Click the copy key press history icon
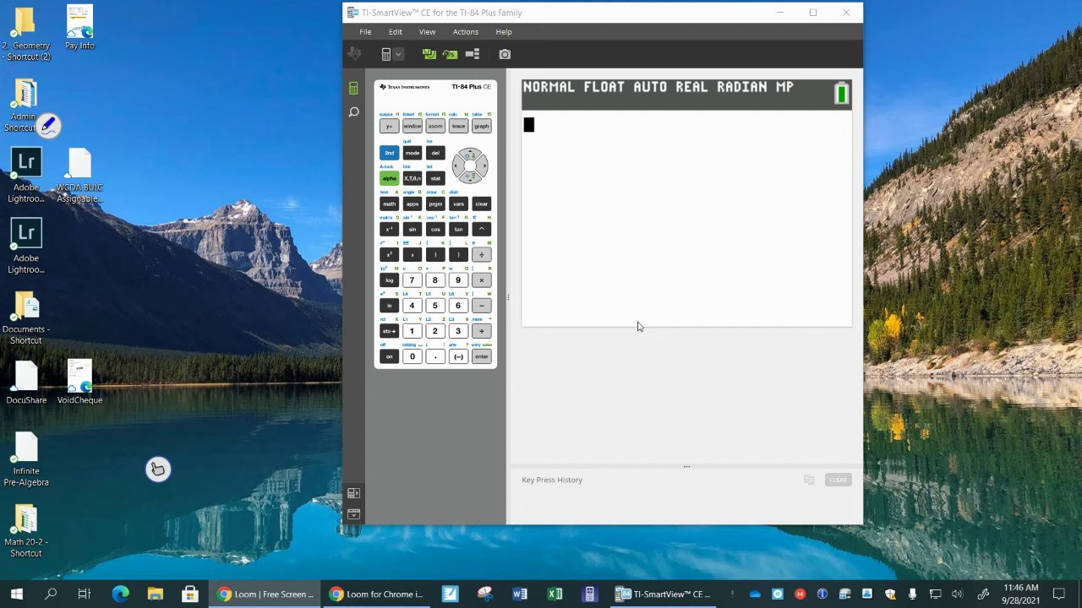 pos(809,480)
